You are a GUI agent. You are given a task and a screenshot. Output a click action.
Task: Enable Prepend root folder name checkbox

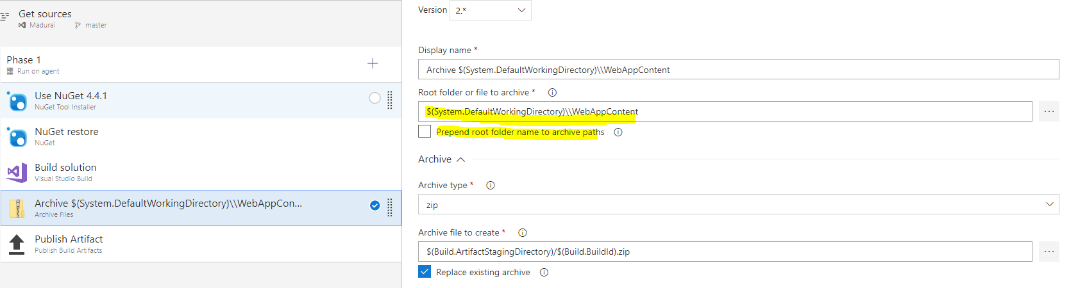pos(425,131)
